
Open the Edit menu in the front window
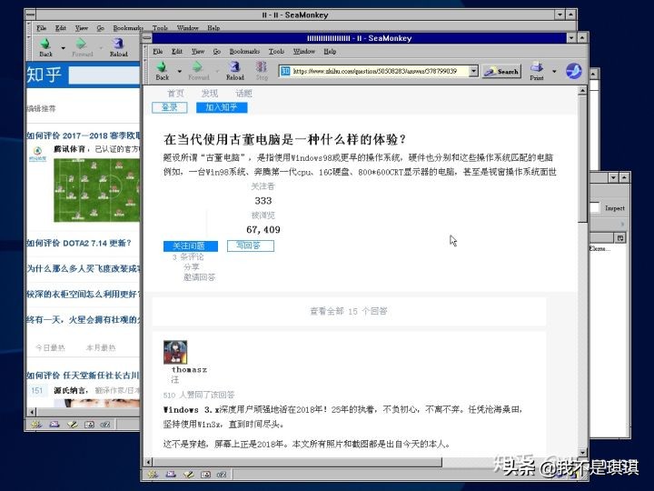(x=177, y=51)
